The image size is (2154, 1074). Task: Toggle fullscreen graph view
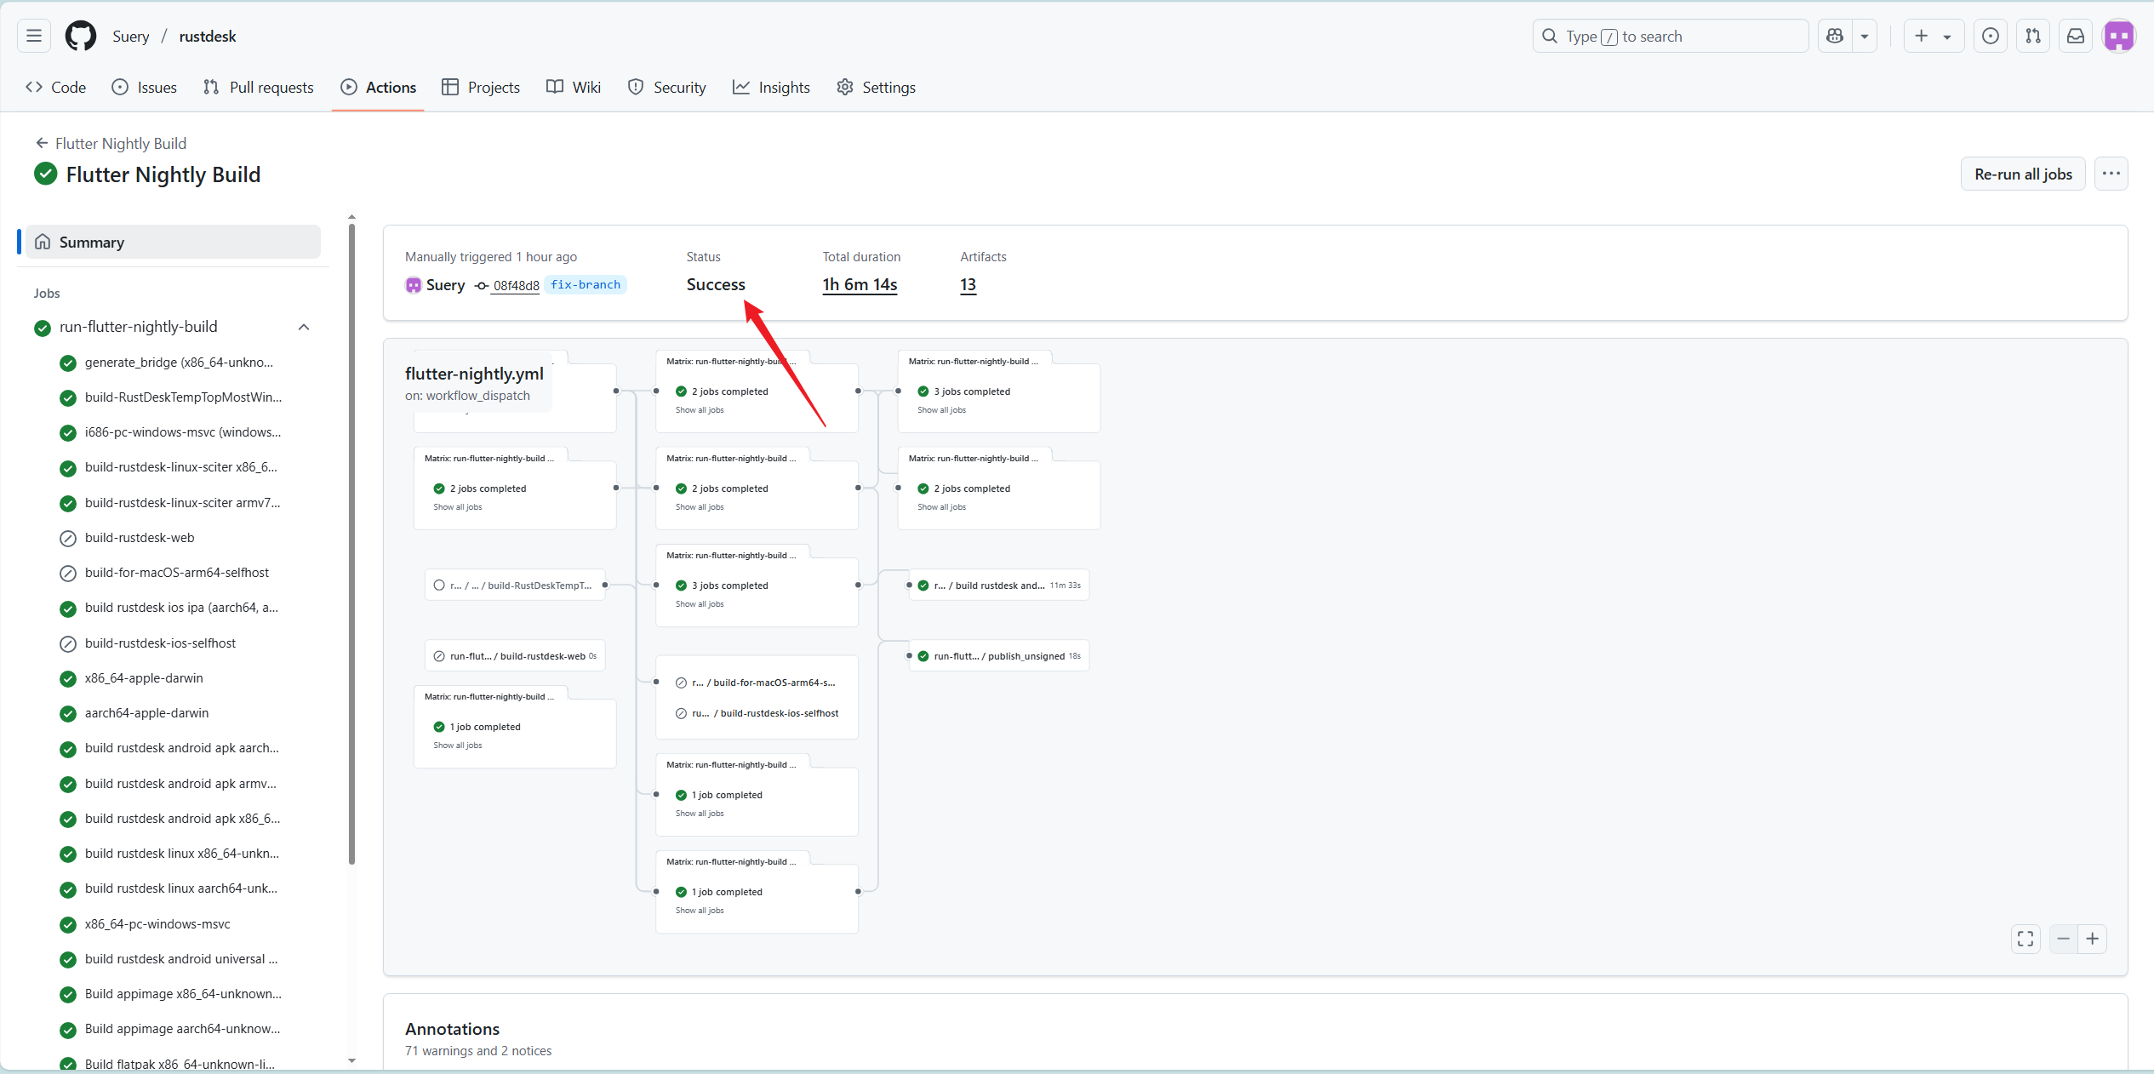pyautogui.click(x=2025, y=939)
